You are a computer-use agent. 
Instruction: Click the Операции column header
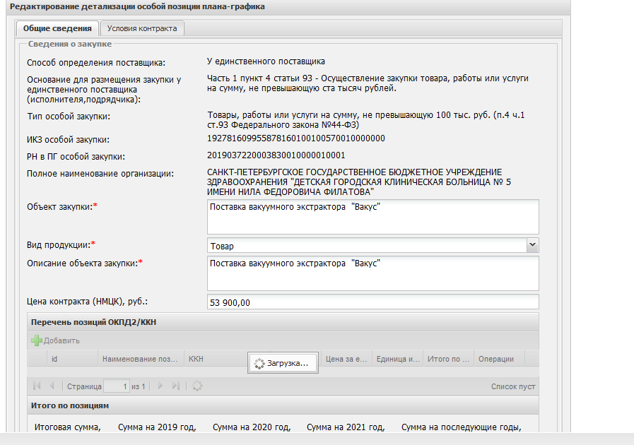496,359
